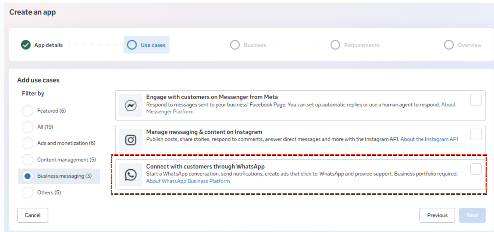Jump to the Business step
The image size is (494, 232).
[x=248, y=45]
